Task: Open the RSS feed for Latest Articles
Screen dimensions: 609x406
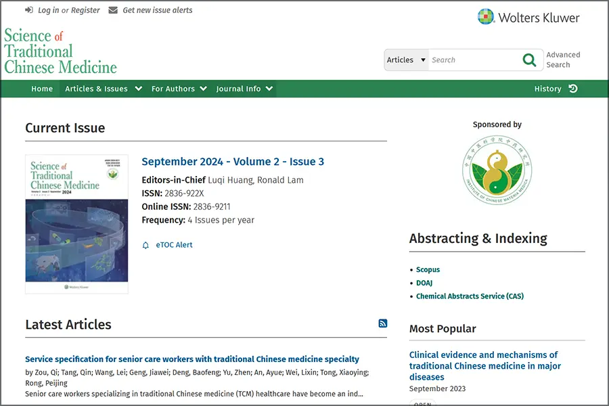Action: pos(383,323)
